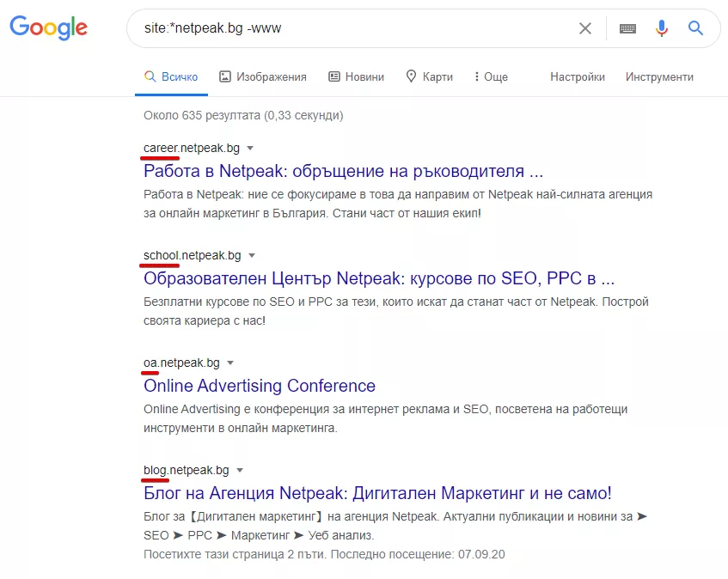The height and width of the screenshot is (579, 728).
Task: Clear the search query with the X icon
Action: tap(585, 28)
